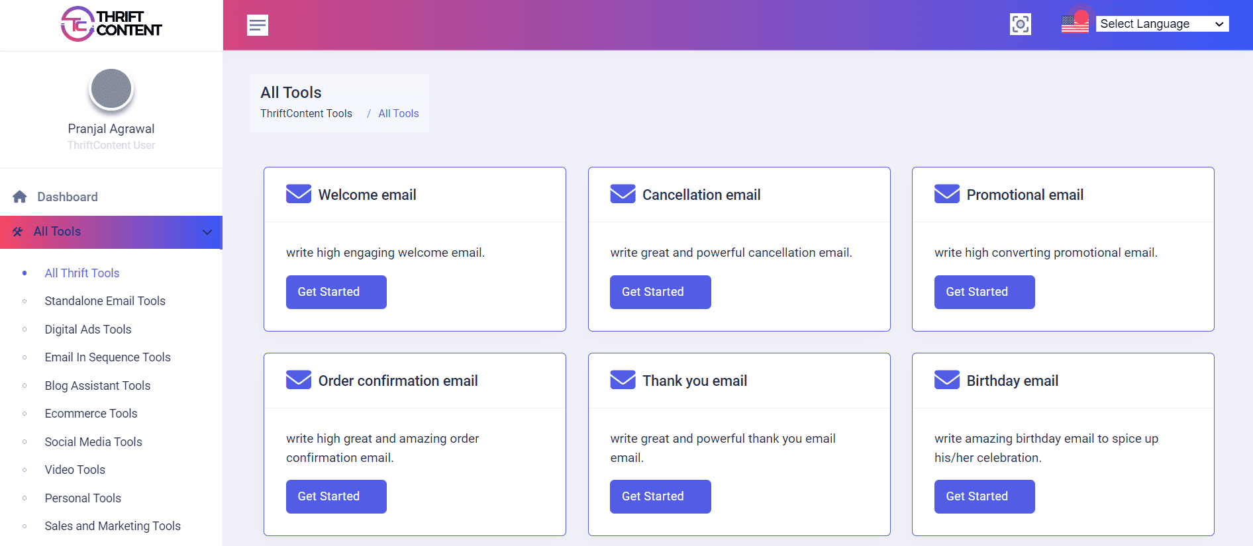The height and width of the screenshot is (546, 1253).
Task: Click the ThriftContent logo
Action: 111,24
